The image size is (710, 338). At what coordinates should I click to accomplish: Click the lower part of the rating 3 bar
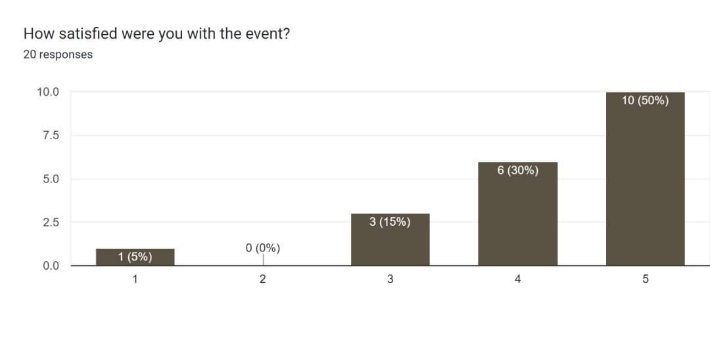(x=390, y=253)
